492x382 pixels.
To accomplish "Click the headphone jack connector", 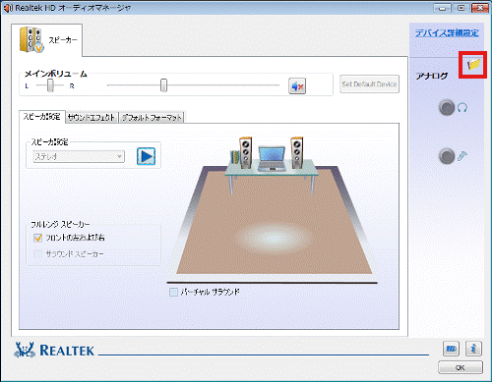I will 447,107.
